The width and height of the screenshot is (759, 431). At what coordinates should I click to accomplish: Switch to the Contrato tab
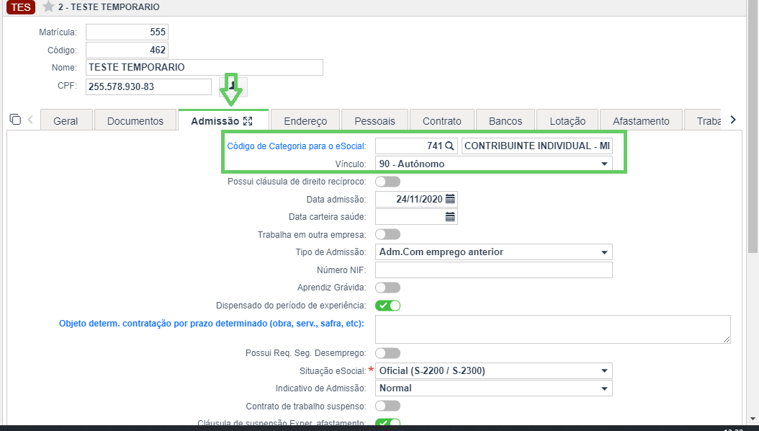tap(442, 120)
